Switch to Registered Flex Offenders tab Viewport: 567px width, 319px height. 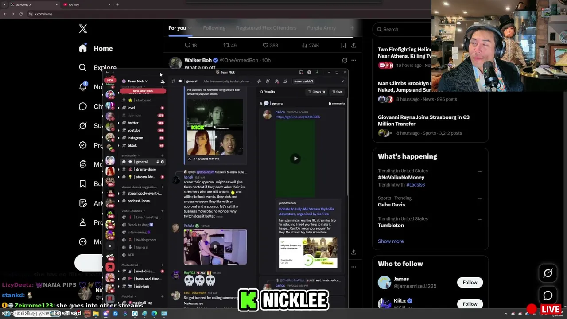point(266,28)
